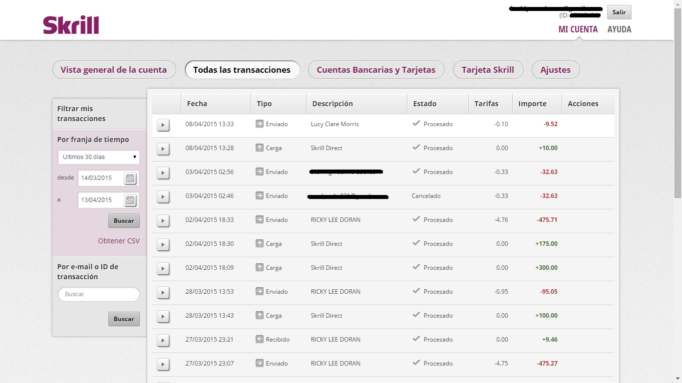This screenshot has width=682, height=383.
Task: Expand the 28/03/2015 13:43 transaction row
Action: (163, 316)
